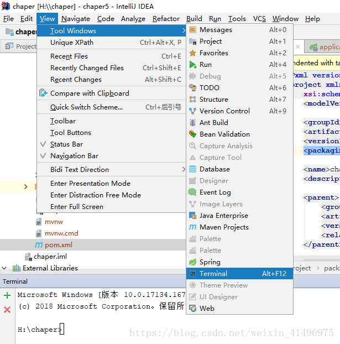The width and height of the screenshot is (340, 344).
Task: Open the Refactor menu
Action: [x=166, y=19]
